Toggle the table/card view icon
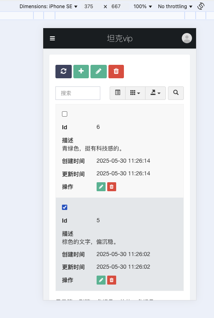 [x=118, y=93]
